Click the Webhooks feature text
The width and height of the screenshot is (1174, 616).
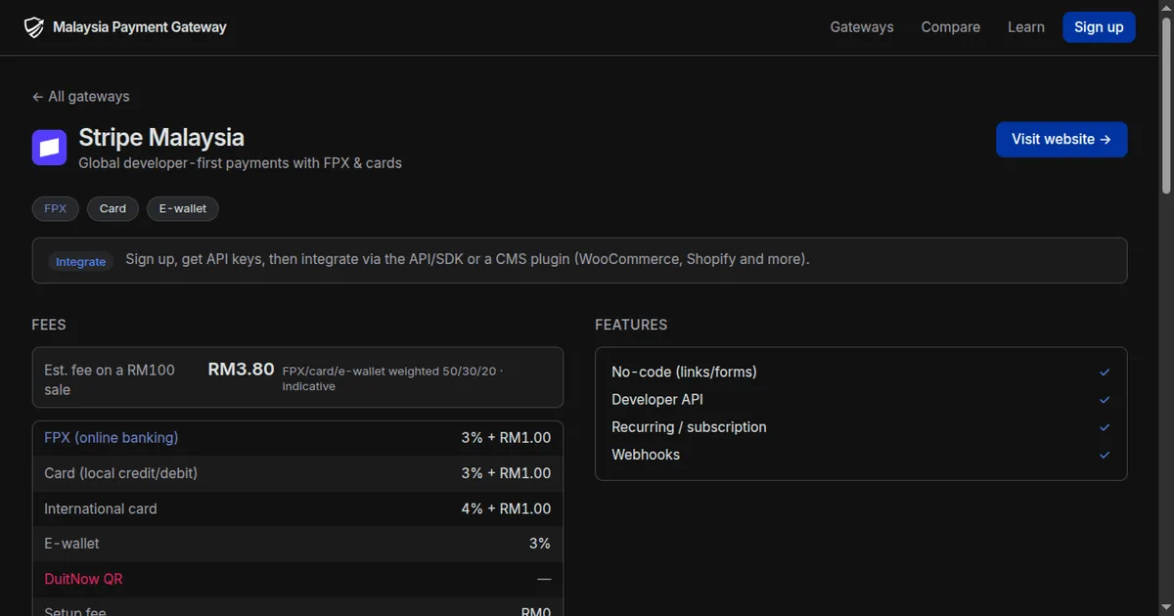pos(646,455)
